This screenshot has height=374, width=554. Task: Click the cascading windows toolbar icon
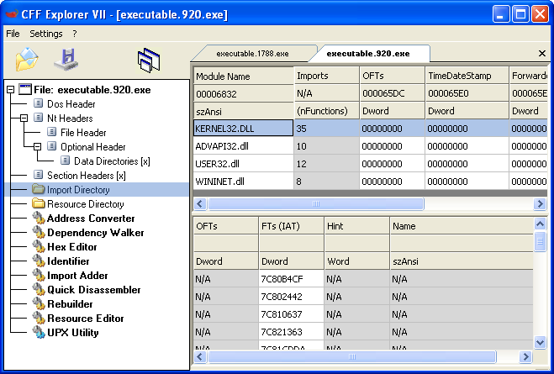pyautogui.click(x=149, y=60)
